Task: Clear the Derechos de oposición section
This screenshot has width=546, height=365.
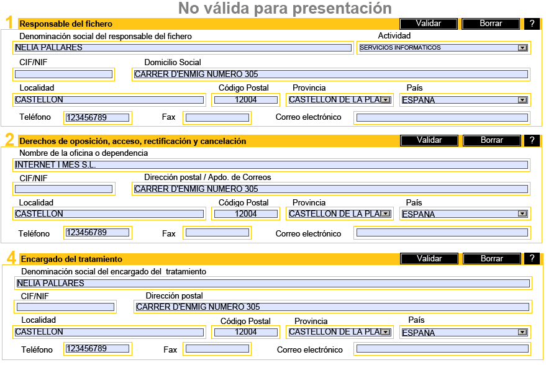Action: coord(492,140)
